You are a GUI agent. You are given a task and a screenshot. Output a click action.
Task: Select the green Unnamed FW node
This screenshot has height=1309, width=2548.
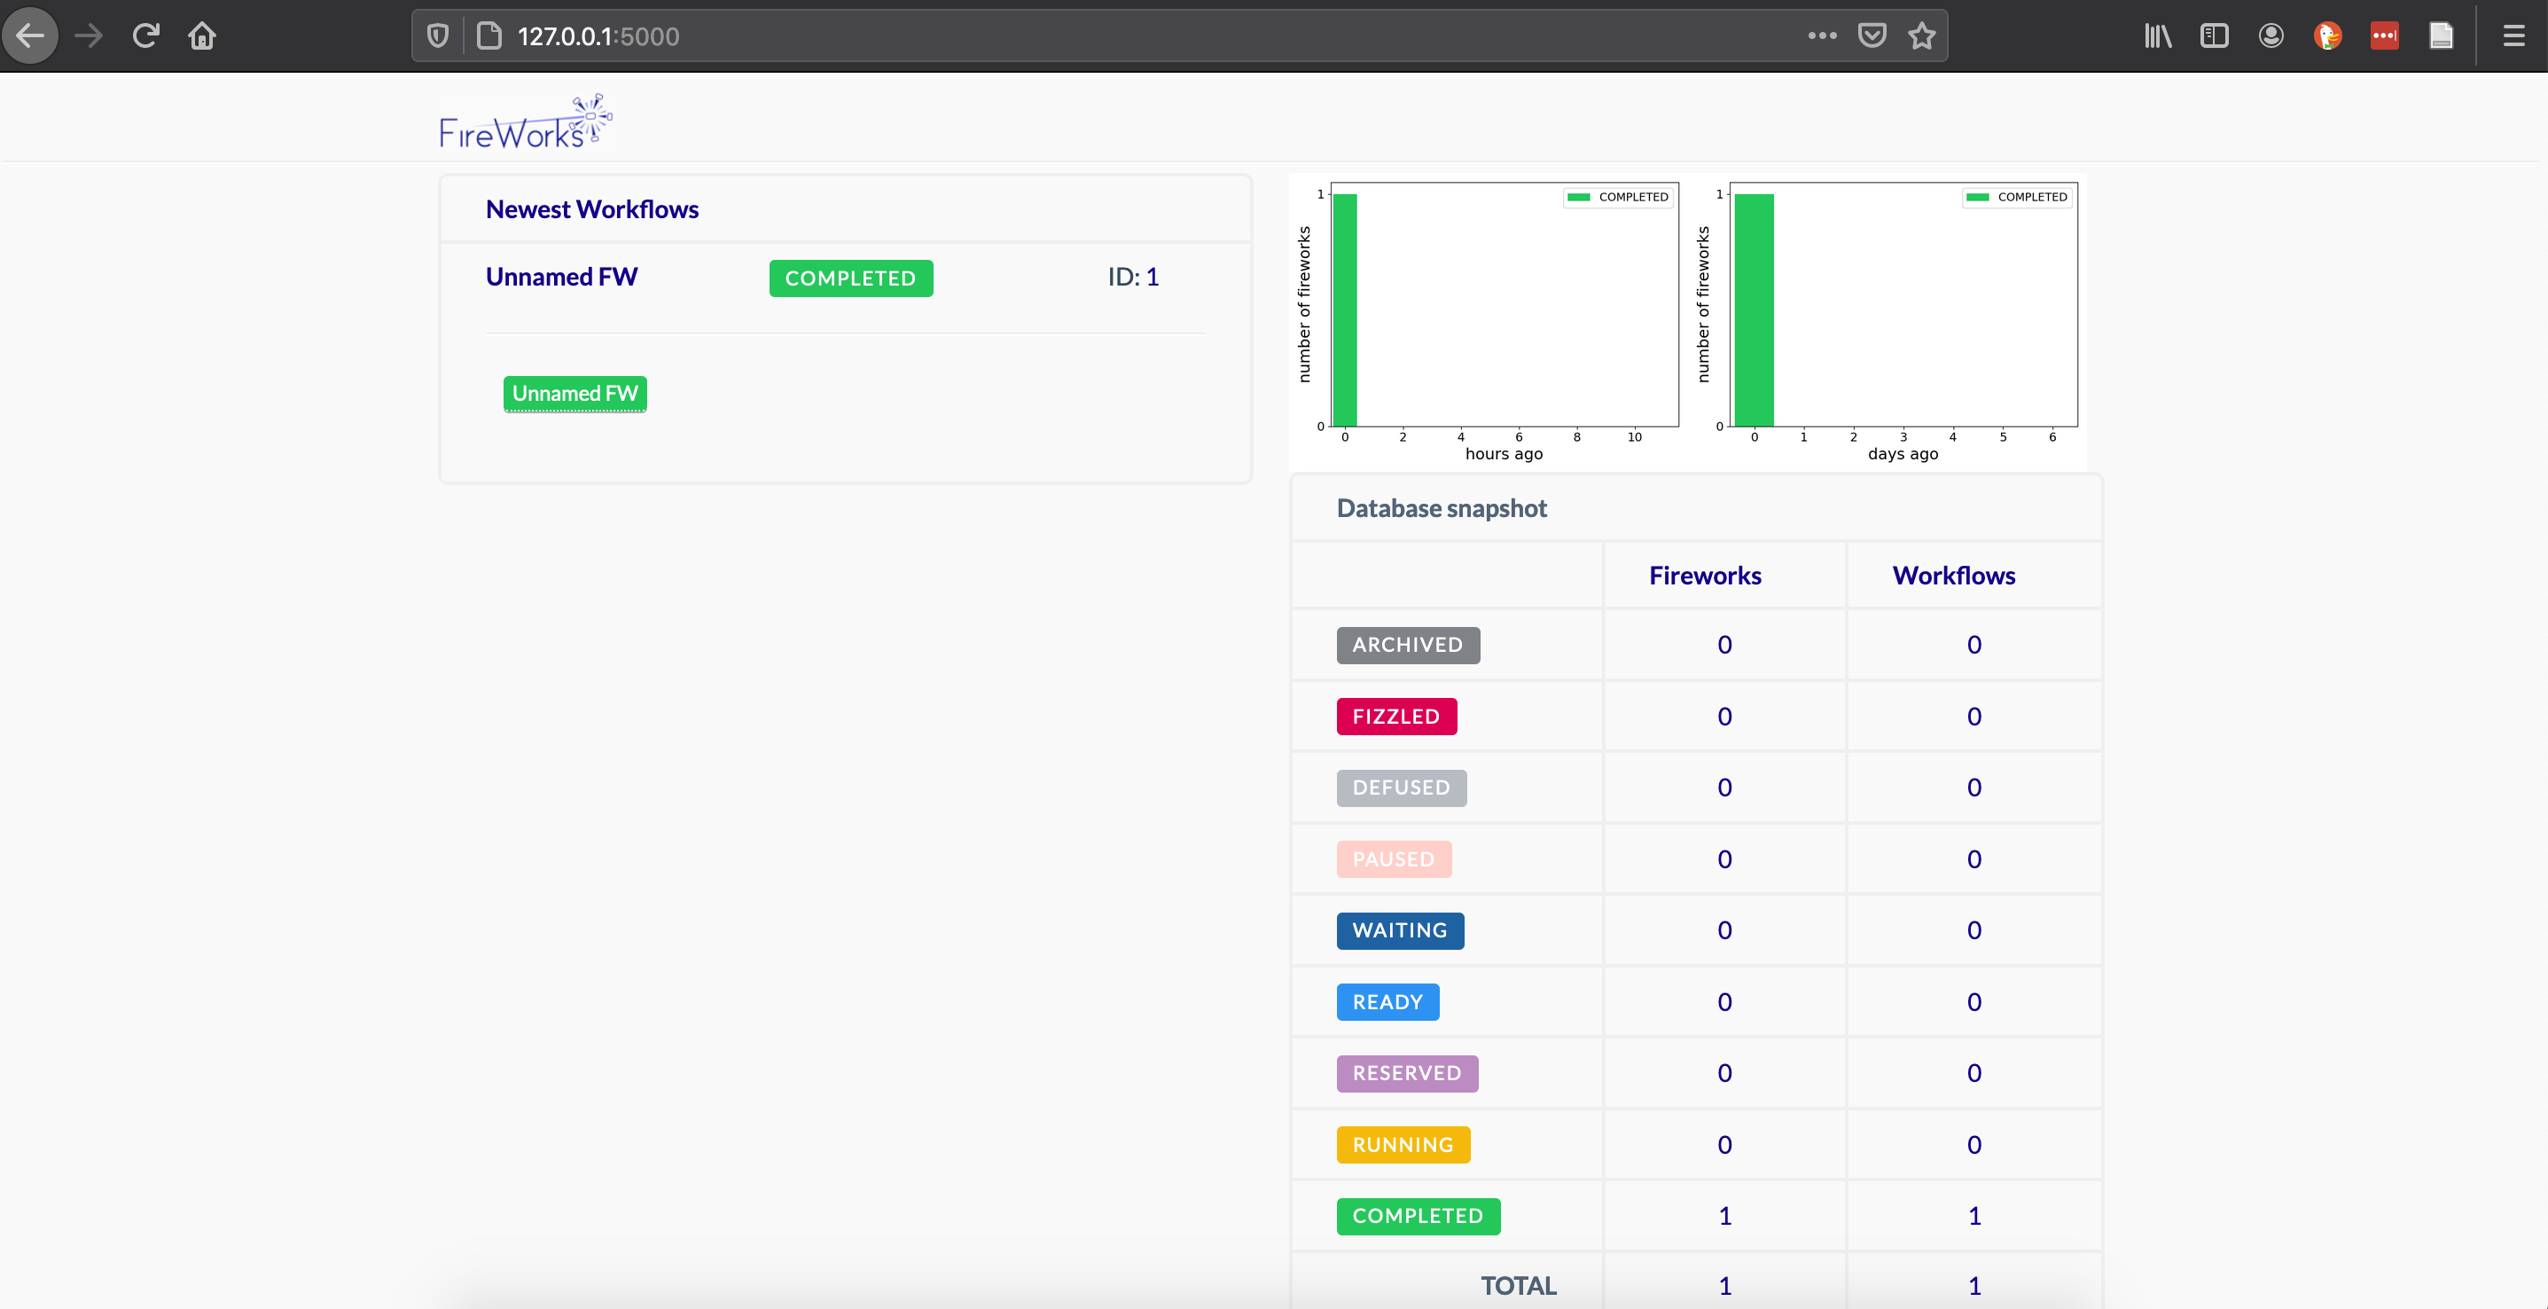[x=574, y=393]
